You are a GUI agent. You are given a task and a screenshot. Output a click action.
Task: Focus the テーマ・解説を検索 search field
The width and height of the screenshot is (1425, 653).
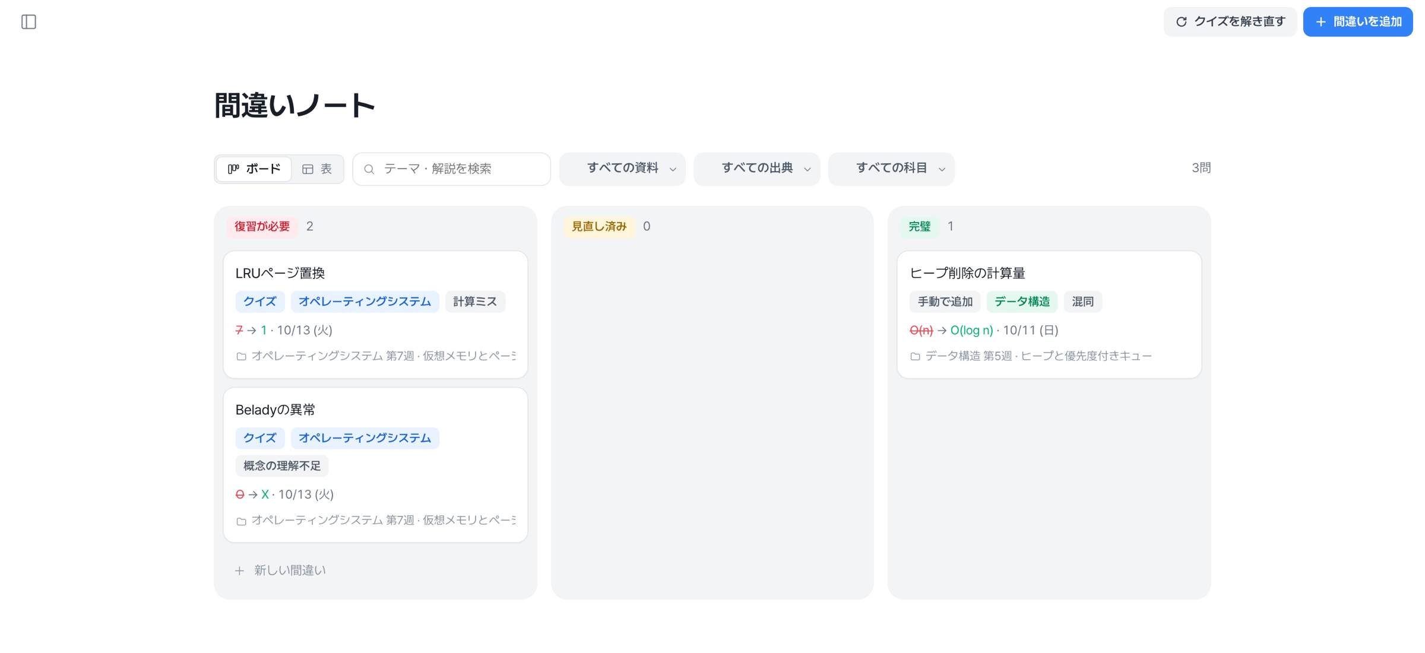451,169
